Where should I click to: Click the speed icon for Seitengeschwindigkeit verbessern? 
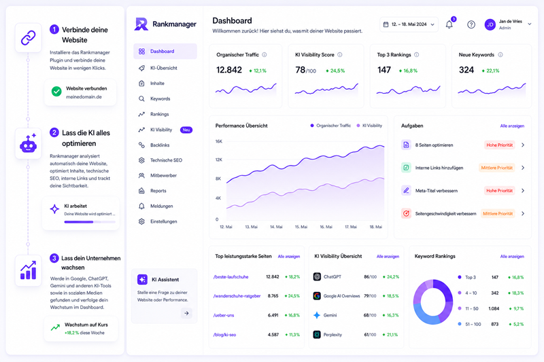[406, 213]
